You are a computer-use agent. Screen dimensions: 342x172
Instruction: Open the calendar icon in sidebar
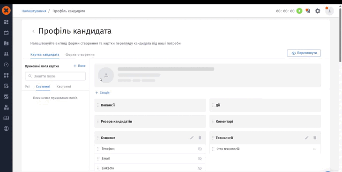pyautogui.click(x=7, y=33)
